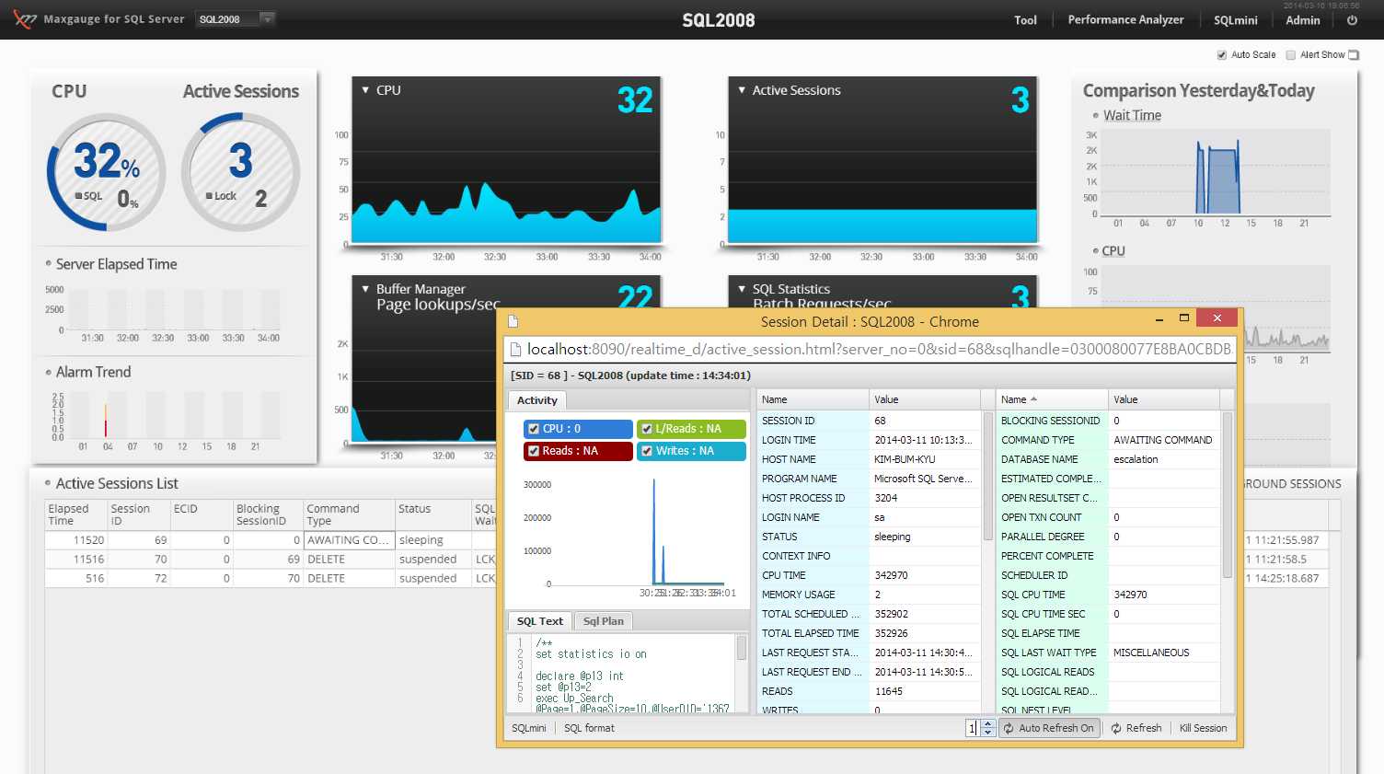Toggle the Alert Show checkbox
This screenshot has height=774, width=1384.
click(1291, 55)
